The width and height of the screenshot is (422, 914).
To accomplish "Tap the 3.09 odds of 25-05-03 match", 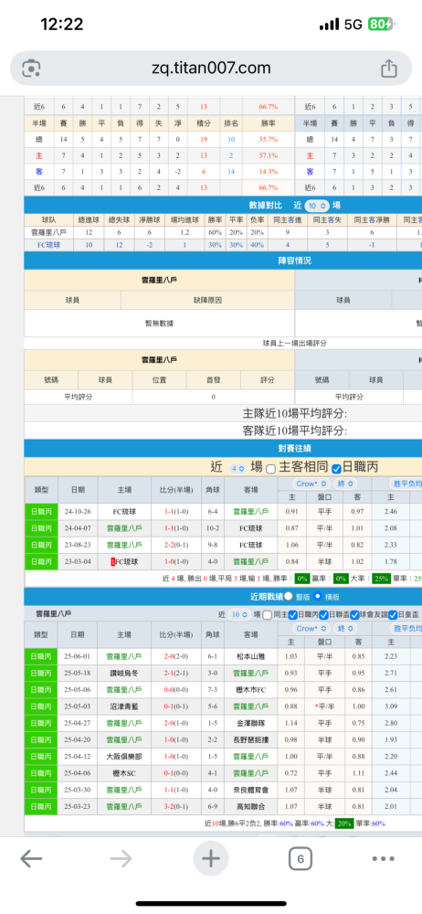I will point(391,706).
